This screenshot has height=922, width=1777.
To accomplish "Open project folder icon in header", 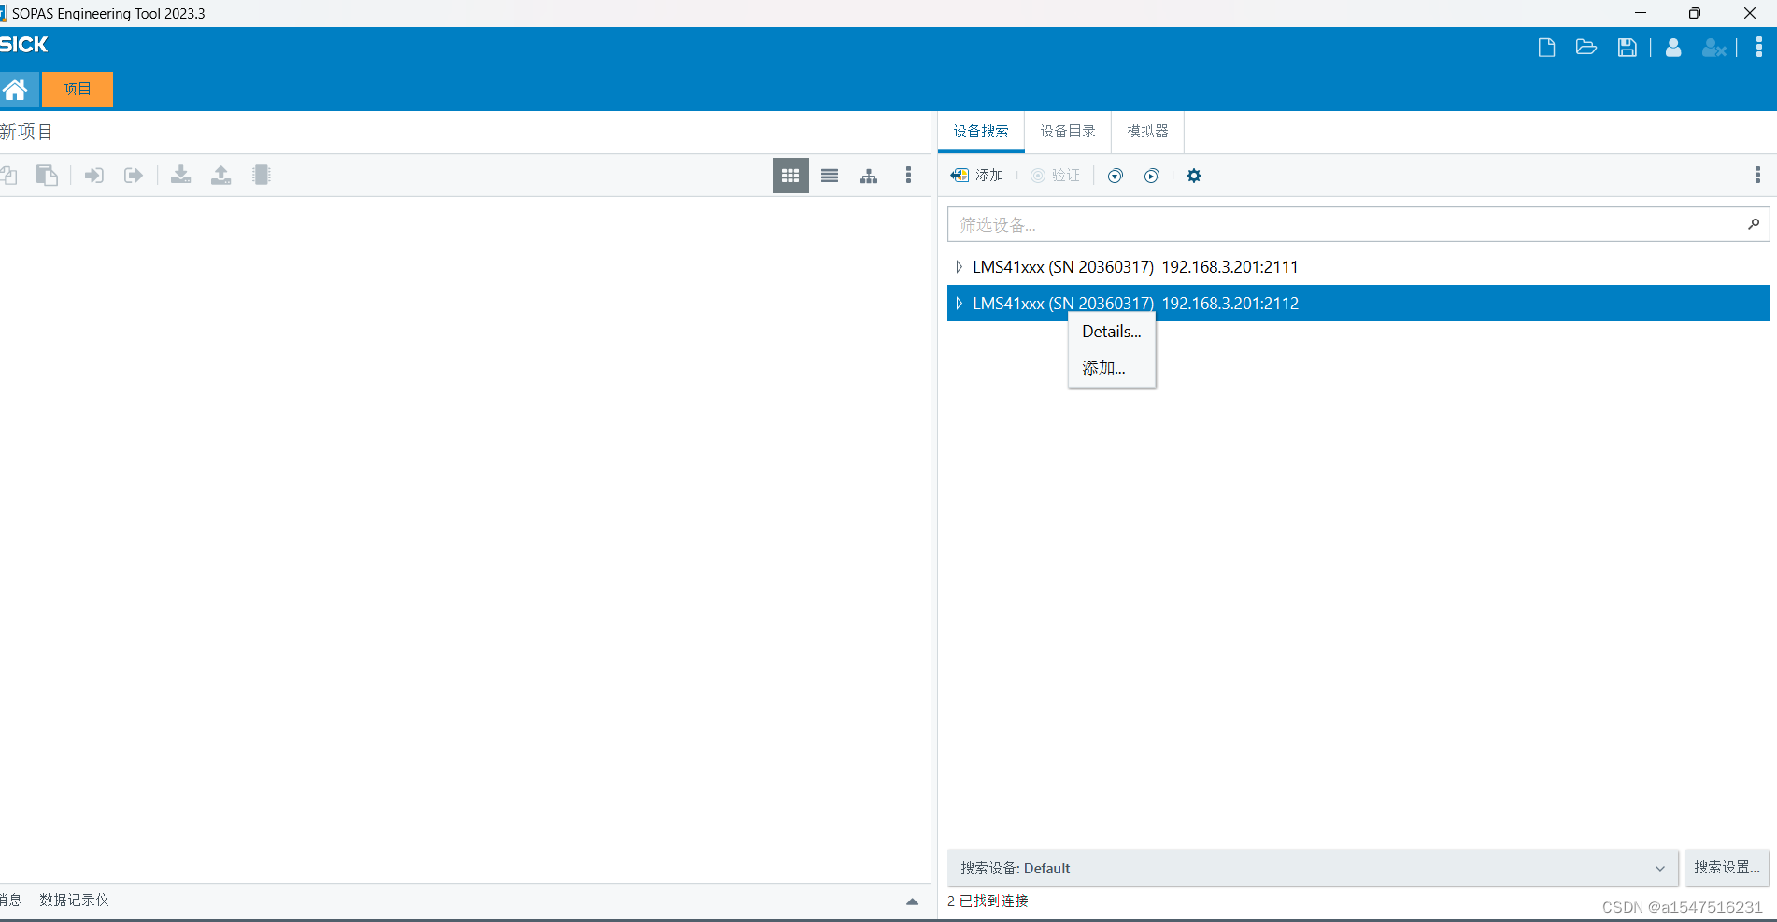I will 1586,48.
